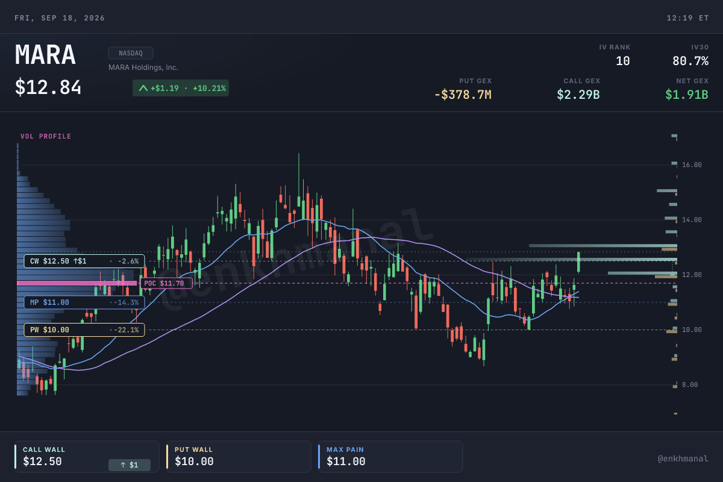Click the CALL WALL $12.50 card
723x482 pixels.
pos(87,457)
